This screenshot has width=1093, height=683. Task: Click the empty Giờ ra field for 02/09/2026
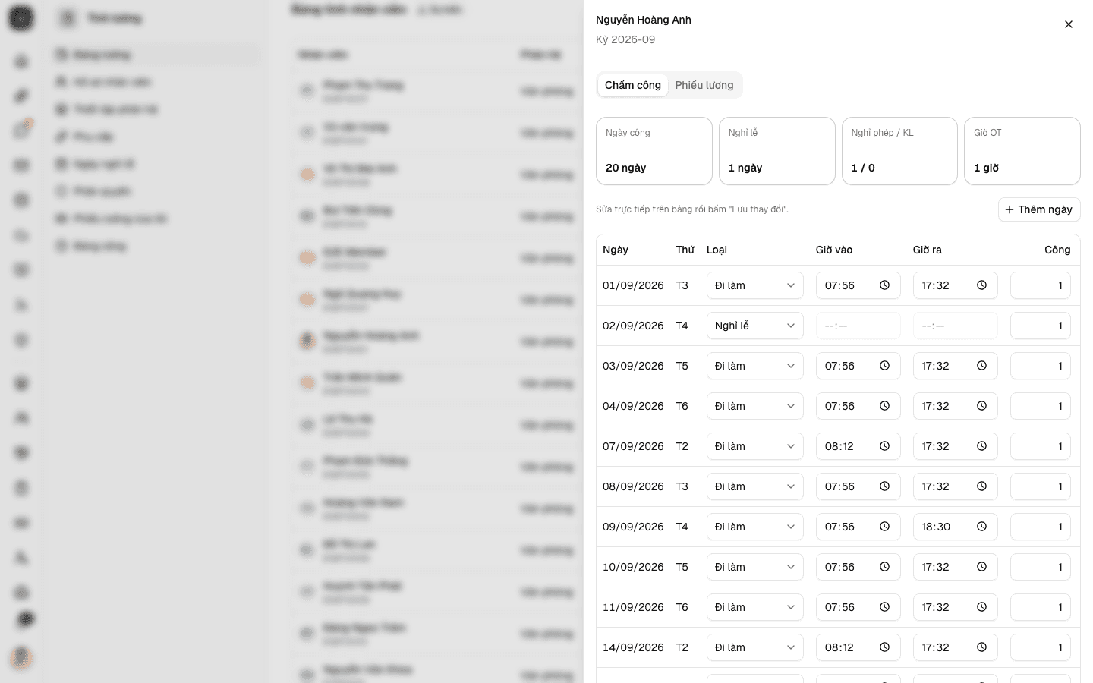click(x=955, y=326)
